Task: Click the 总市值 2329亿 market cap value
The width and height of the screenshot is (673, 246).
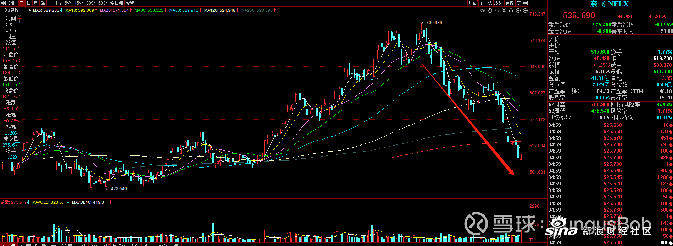Action: point(601,85)
